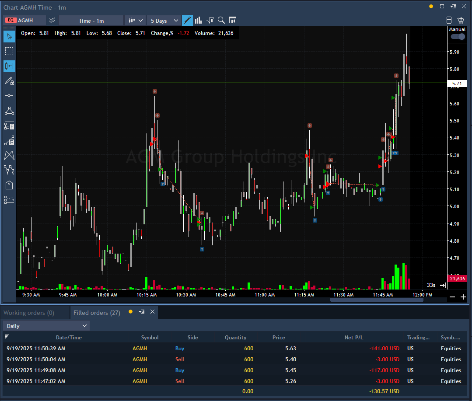Select the Gann drawing tool

pyautogui.click(x=9, y=140)
